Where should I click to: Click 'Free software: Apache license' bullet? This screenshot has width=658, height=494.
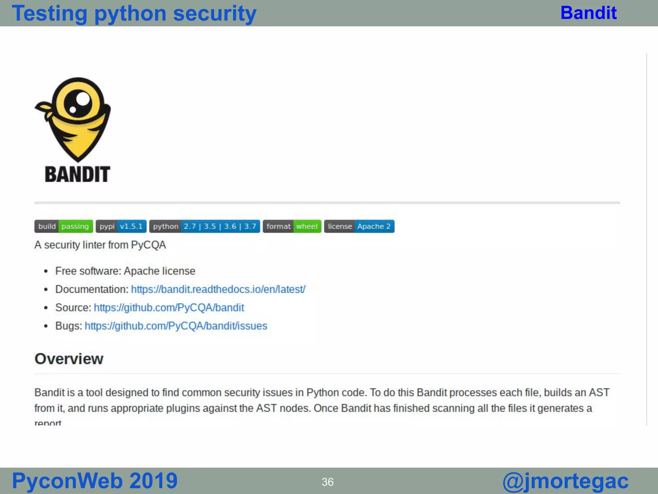125,271
